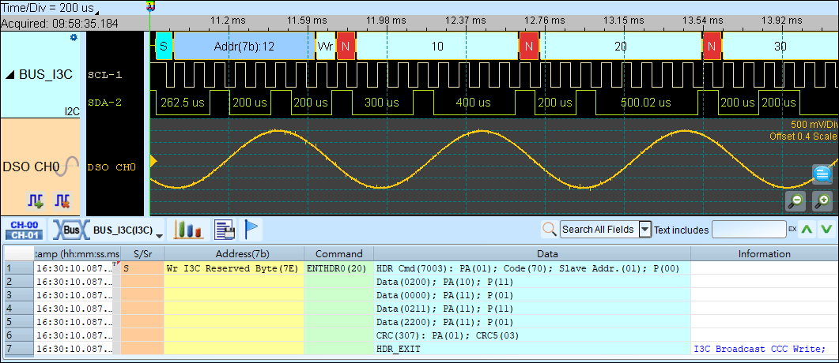This screenshot has height=363, width=839.
Task: Jump to next search result arrow
Action: (x=826, y=230)
